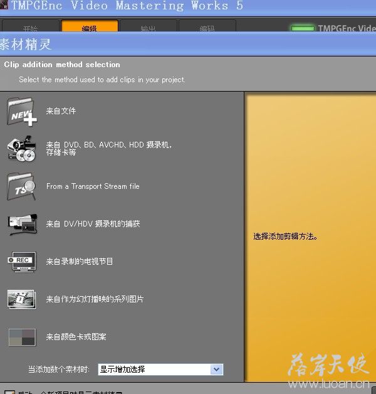Click the TMPGEnc title bar app icon

coord(4,5)
